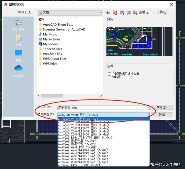This screenshot has height=169, width=185.
Task: Choose AutoCAD 图形样板 (*.dwt)
Action: pyautogui.click(x=104, y=144)
